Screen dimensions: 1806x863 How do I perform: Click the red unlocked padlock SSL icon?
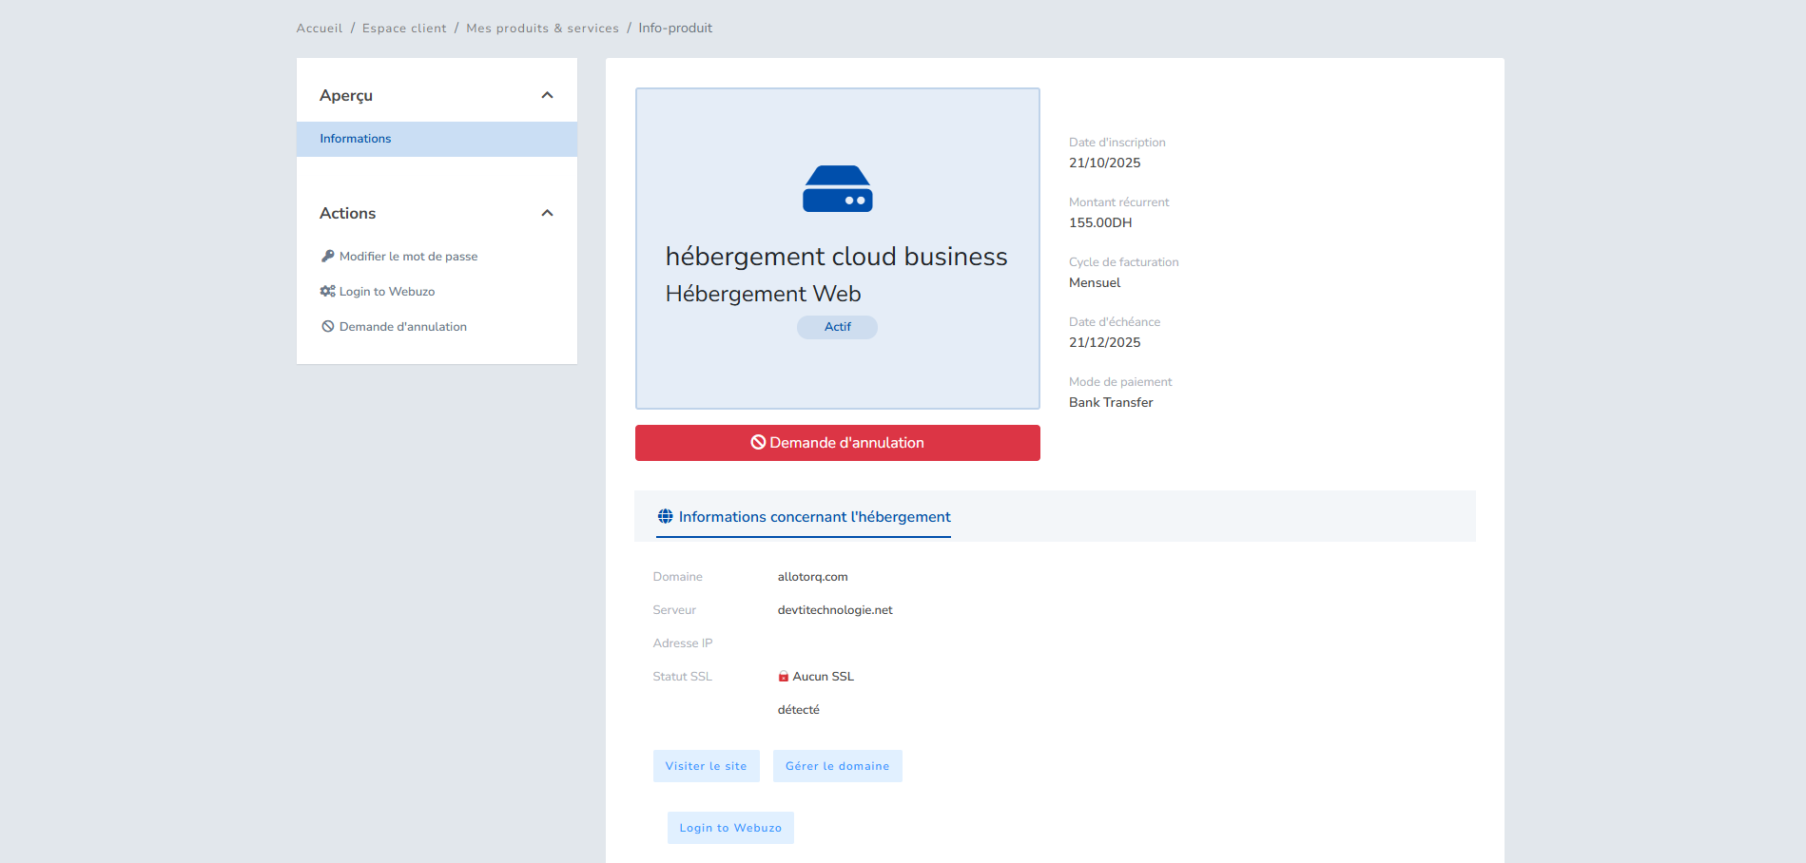click(x=784, y=677)
